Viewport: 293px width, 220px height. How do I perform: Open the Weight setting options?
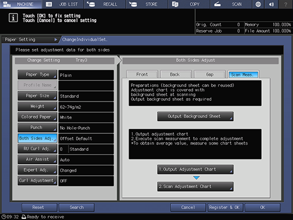click(37, 107)
